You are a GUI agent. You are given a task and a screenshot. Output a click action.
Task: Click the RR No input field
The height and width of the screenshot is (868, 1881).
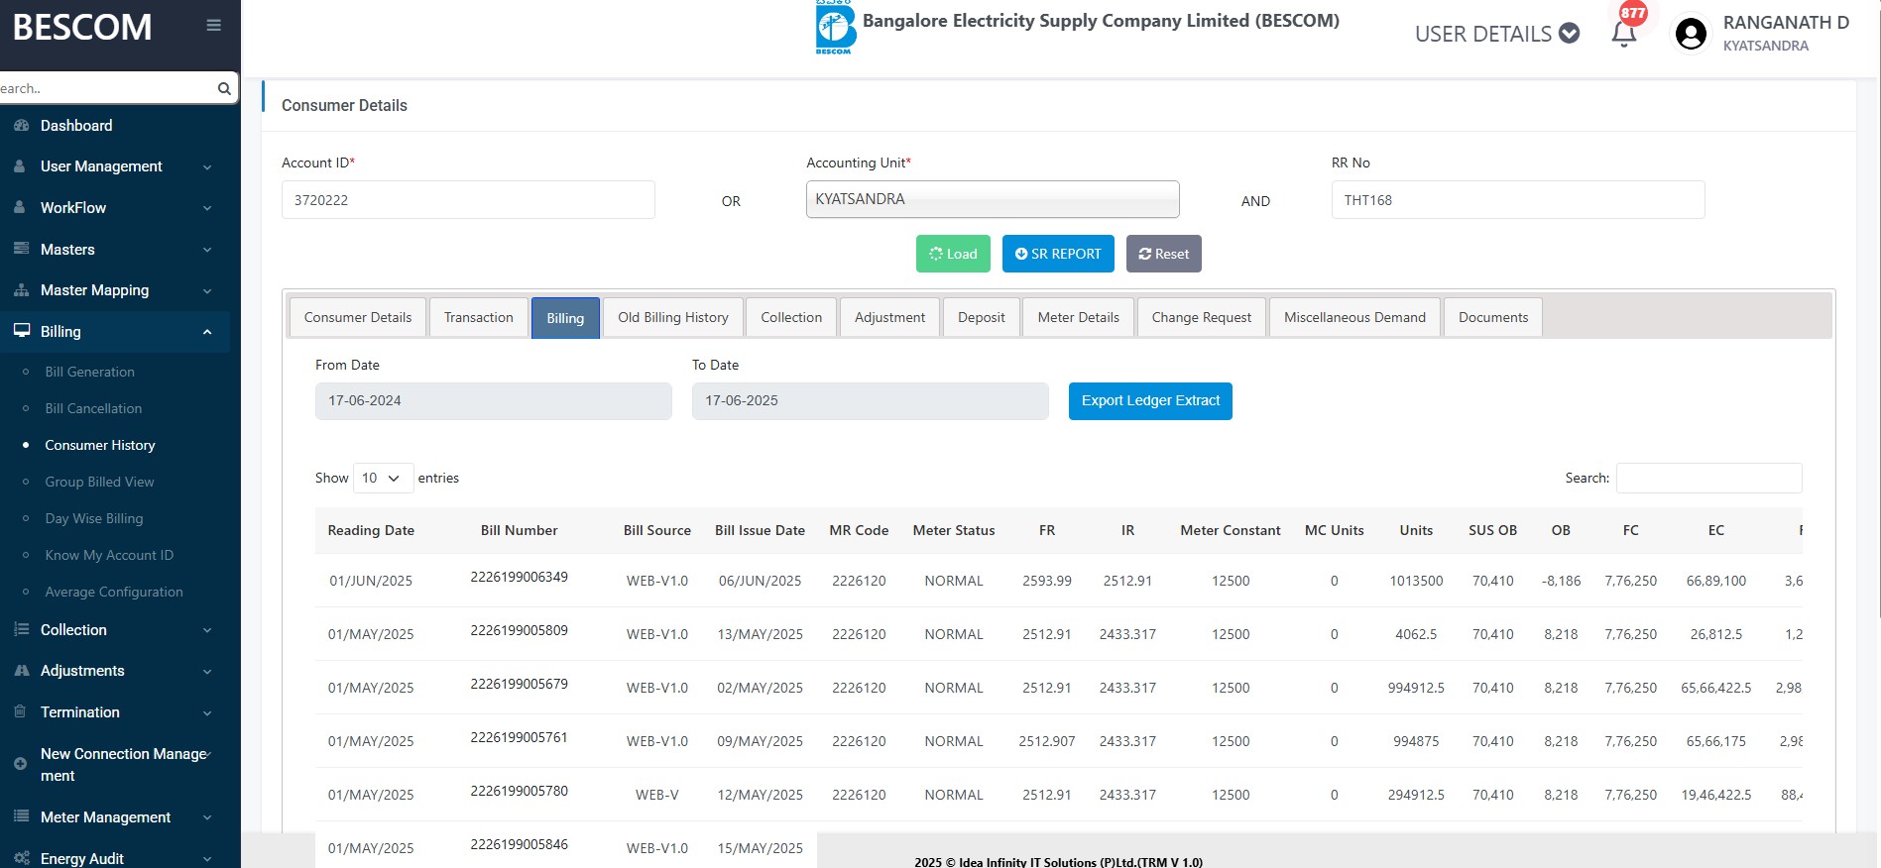(x=1518, y=199)
